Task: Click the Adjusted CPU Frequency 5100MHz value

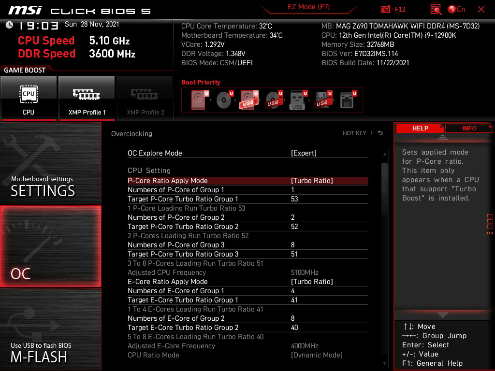Action: [305, 272]
